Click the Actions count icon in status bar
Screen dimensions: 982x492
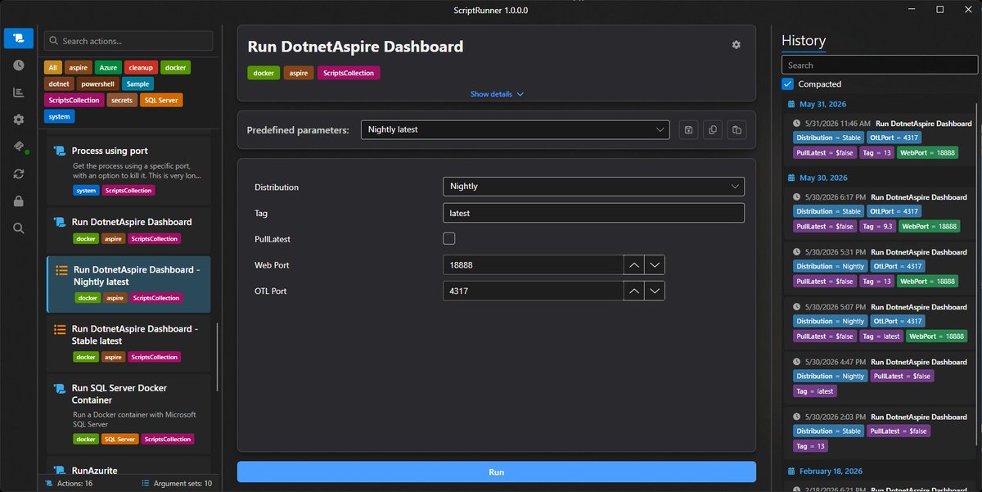(x=49, y=483)
